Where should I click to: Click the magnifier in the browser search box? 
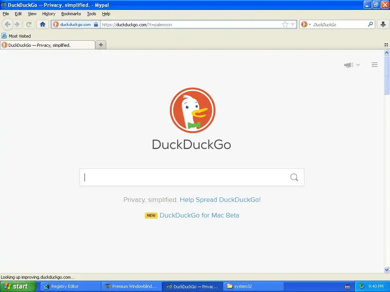click(370, 24)
